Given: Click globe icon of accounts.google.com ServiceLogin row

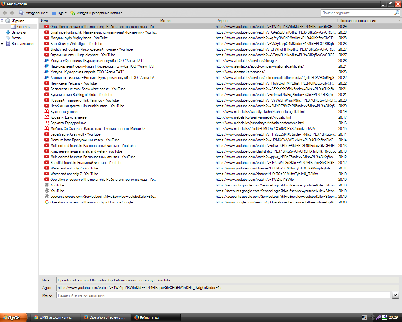Looking at the screenshot, I should tap(47, 197).
